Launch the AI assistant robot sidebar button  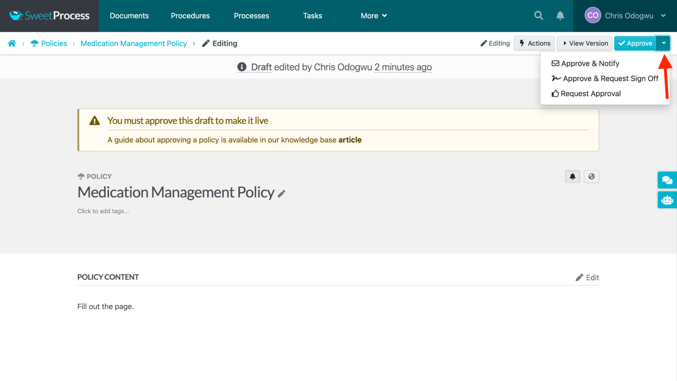click(x=667, y=200)
